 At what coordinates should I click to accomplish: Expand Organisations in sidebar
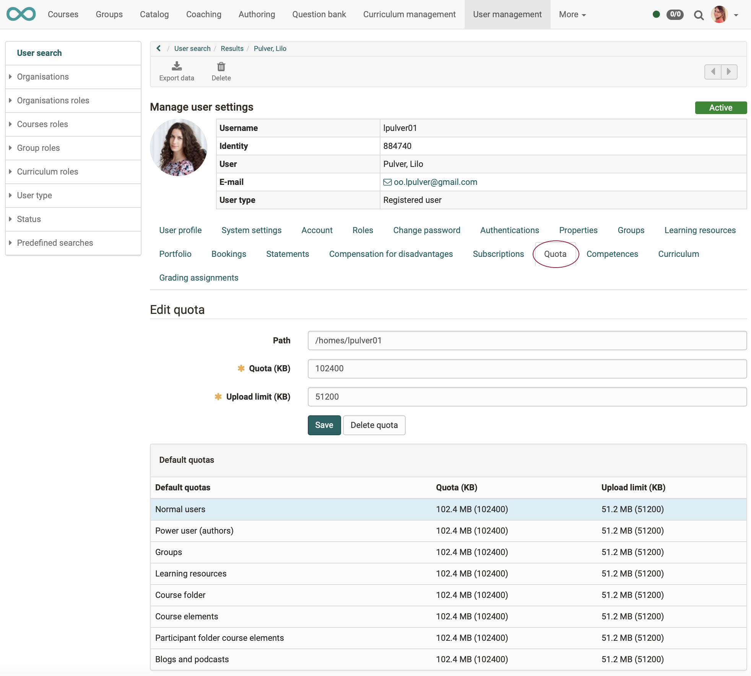[43, 77]
